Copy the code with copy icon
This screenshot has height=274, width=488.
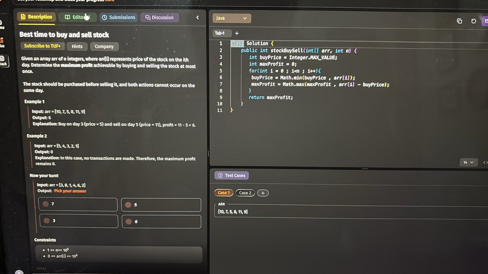[x=459, y=21]
